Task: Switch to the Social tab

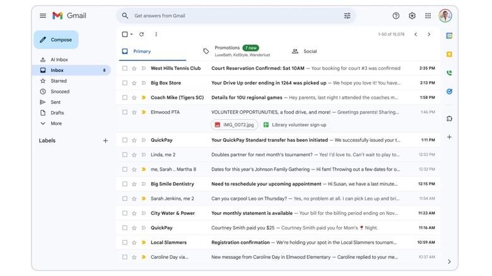Action: (x=310, y=52)
